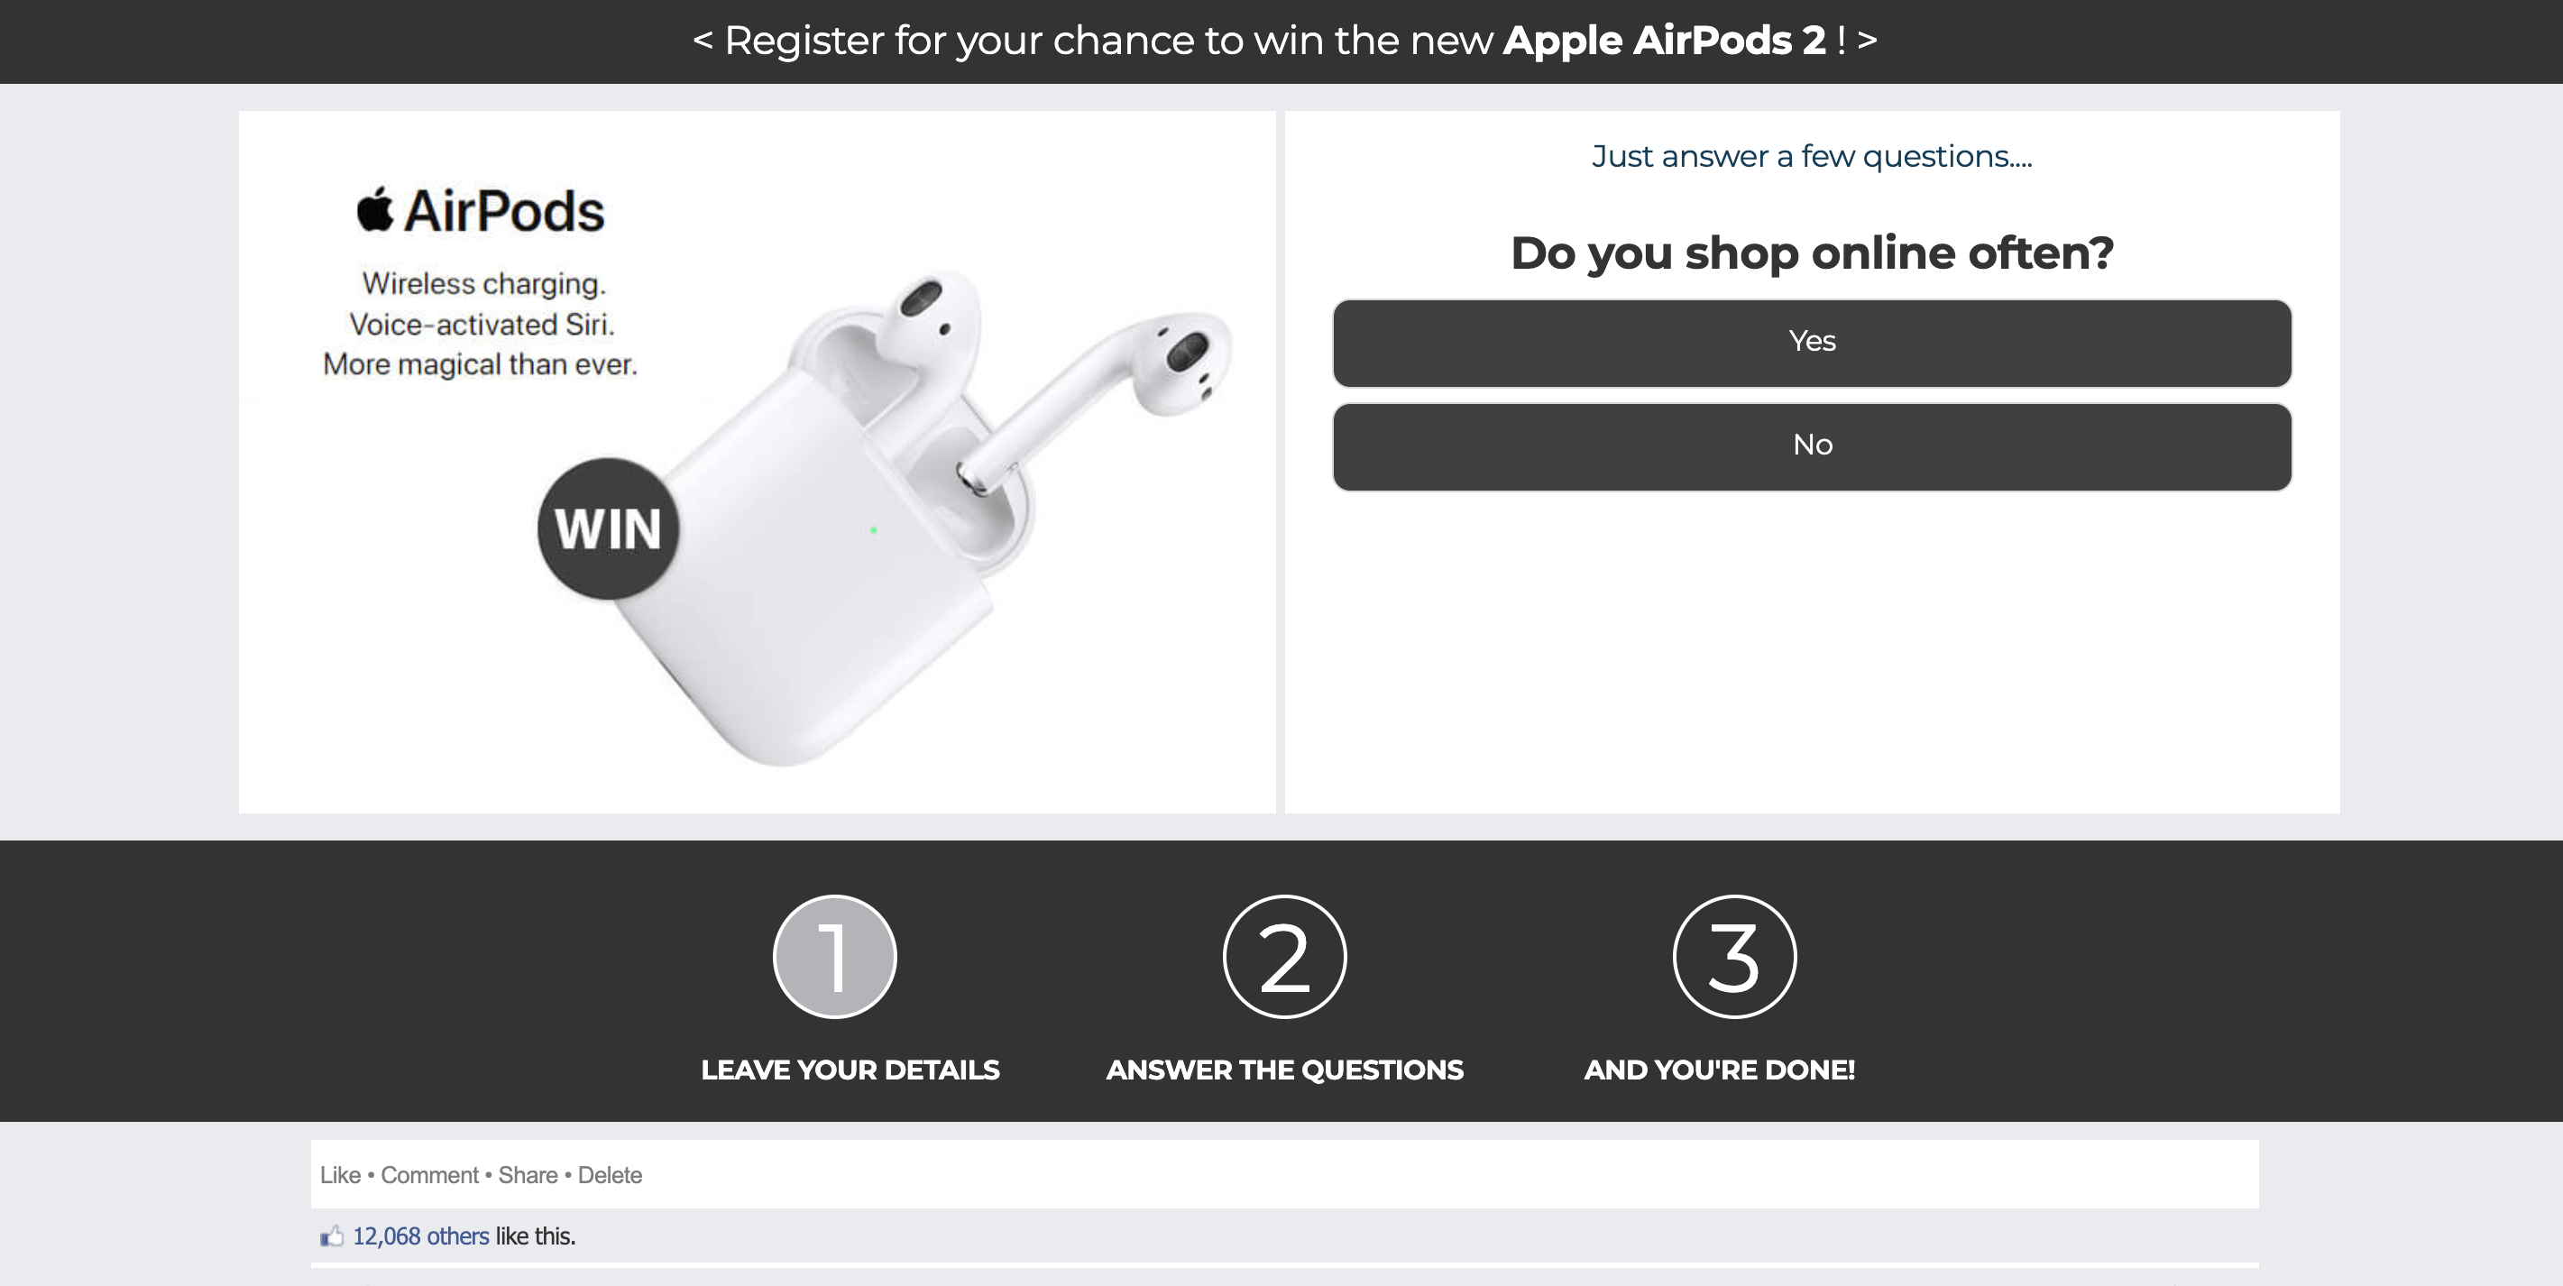The image size is (2563, 1286).
Task: Click the Just answer a few questions text
Action: [1812, 156]
